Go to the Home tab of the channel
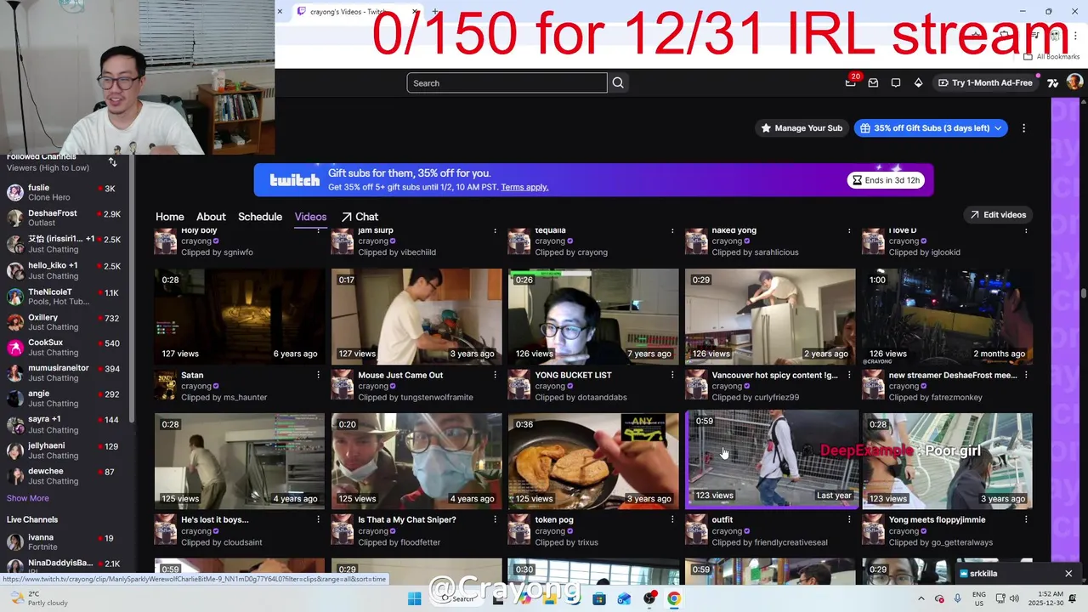 [x=169, y=217]
